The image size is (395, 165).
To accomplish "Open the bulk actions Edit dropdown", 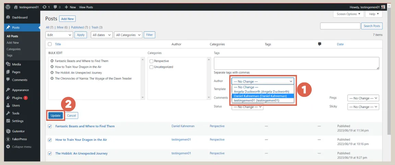I will coord(59,35).
